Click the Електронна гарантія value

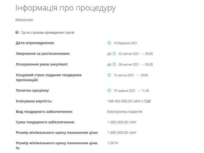click(125, 112)
